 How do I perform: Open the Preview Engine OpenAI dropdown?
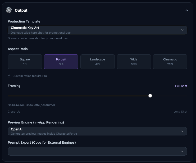[x=97, y=131]
